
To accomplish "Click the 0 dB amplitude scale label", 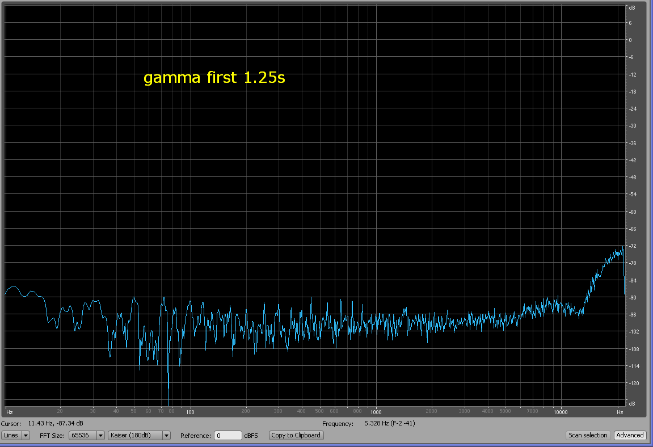I will 630,40.
